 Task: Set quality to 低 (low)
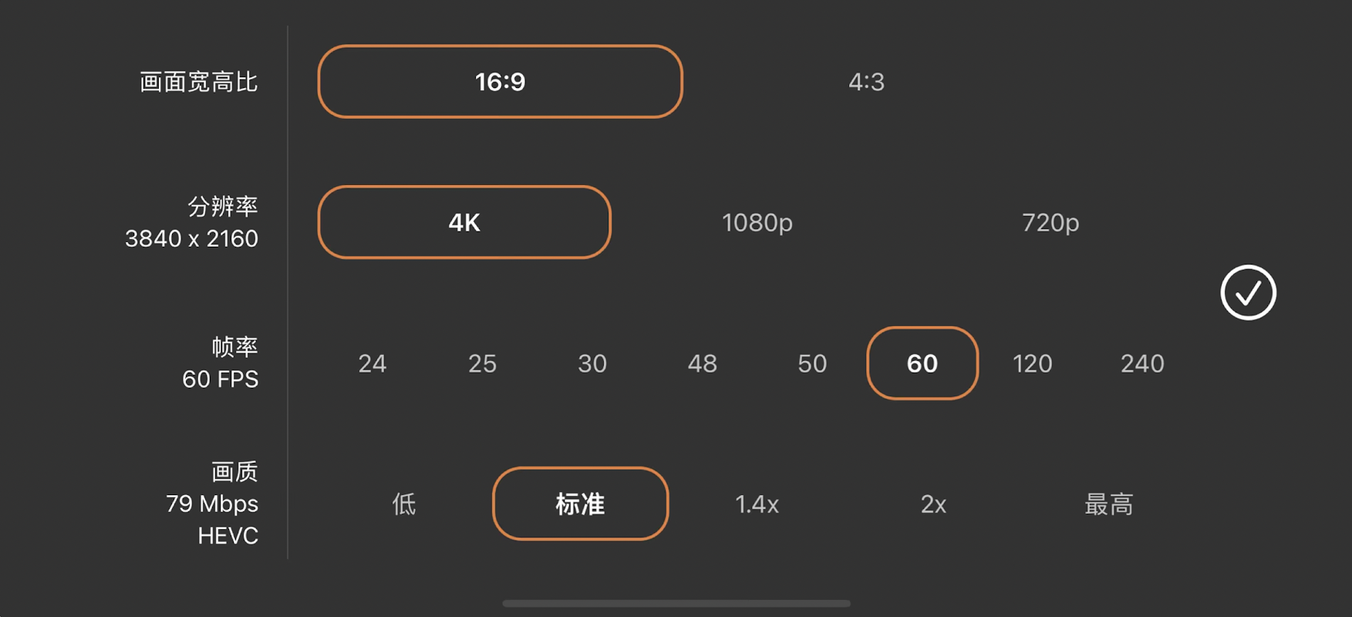pyautogui.click(x=404, y=504)
